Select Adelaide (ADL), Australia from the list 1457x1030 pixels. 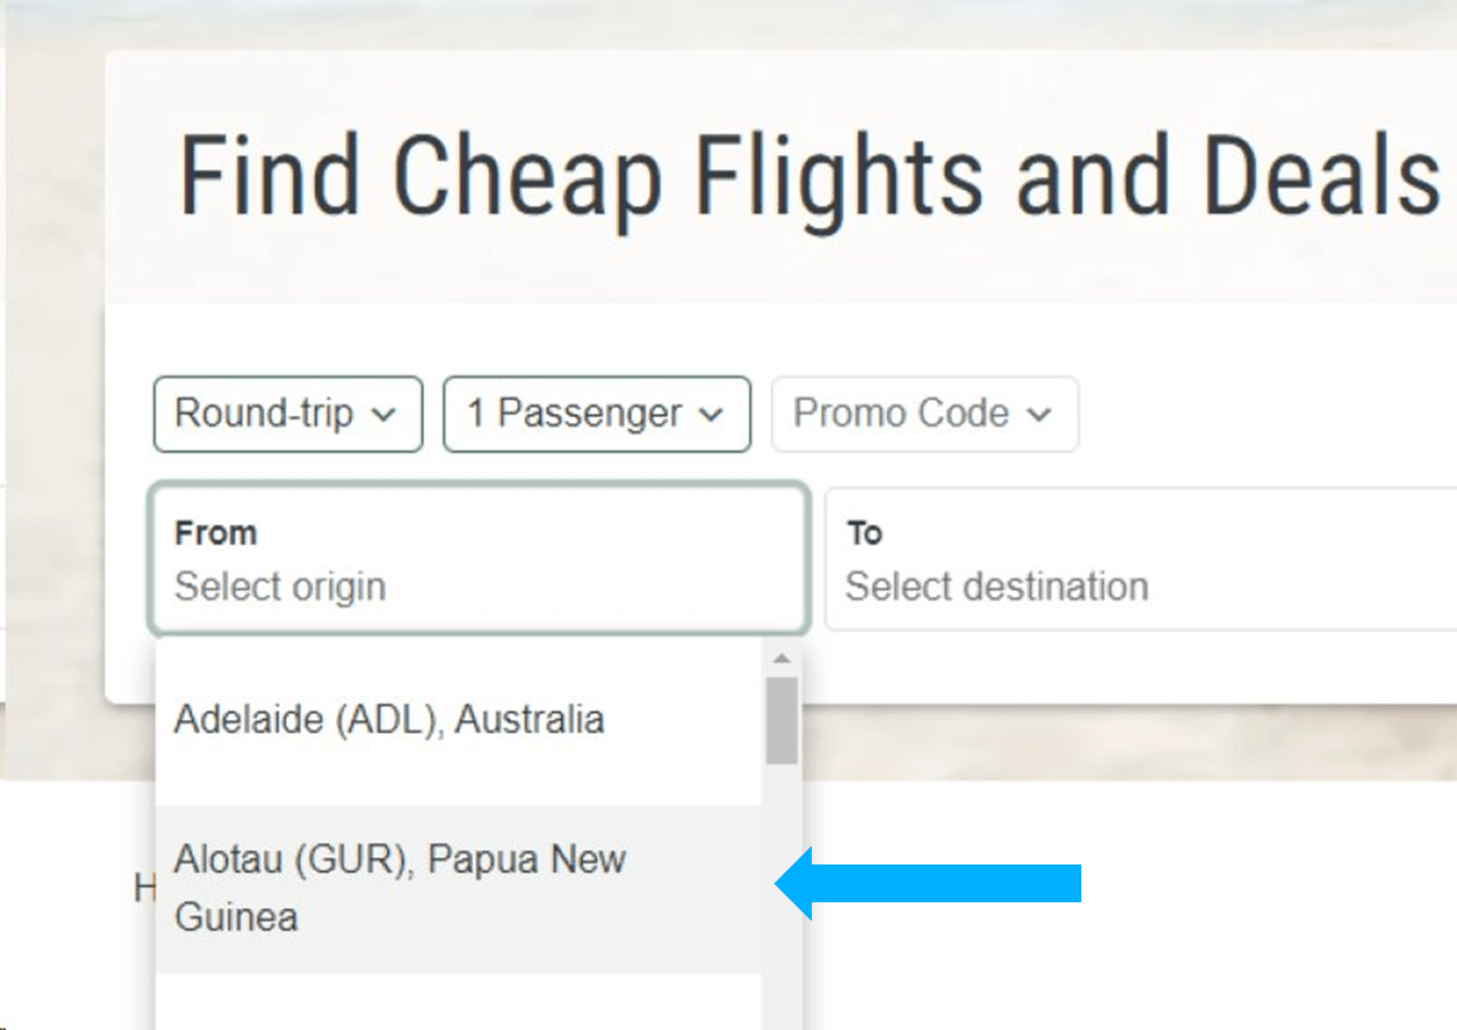click(x=459, y=721)
